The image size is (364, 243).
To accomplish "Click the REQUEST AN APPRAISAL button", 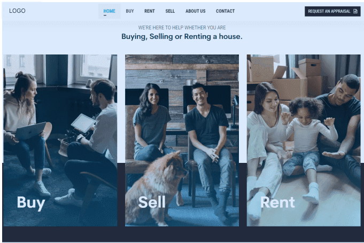I will click(332, 11).
